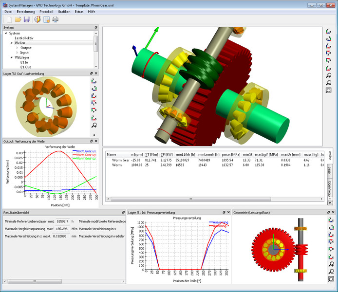Open a file using the folder icon
This screenshot has height=292, width=338.
(18, 19)
